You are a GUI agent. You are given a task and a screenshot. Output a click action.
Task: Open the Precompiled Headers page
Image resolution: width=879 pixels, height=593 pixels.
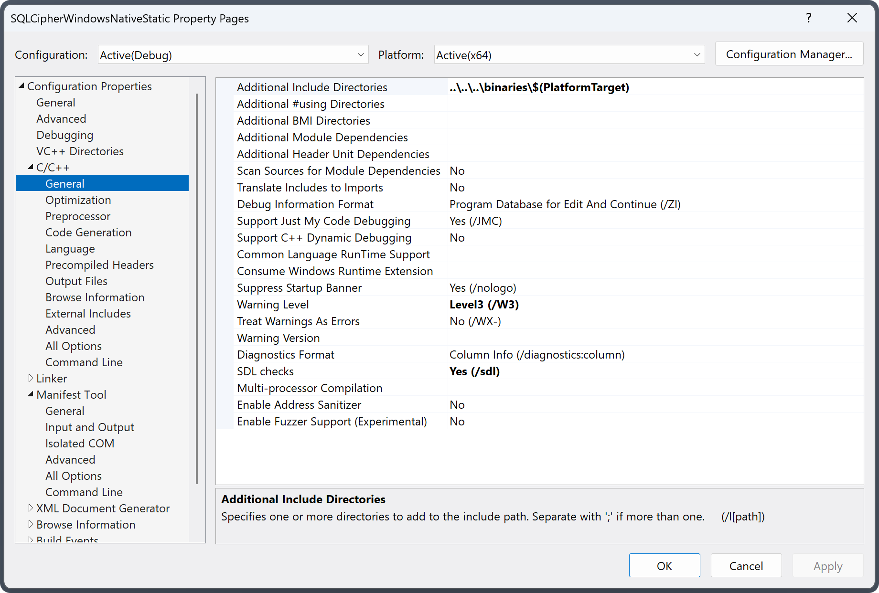[99, 265]
